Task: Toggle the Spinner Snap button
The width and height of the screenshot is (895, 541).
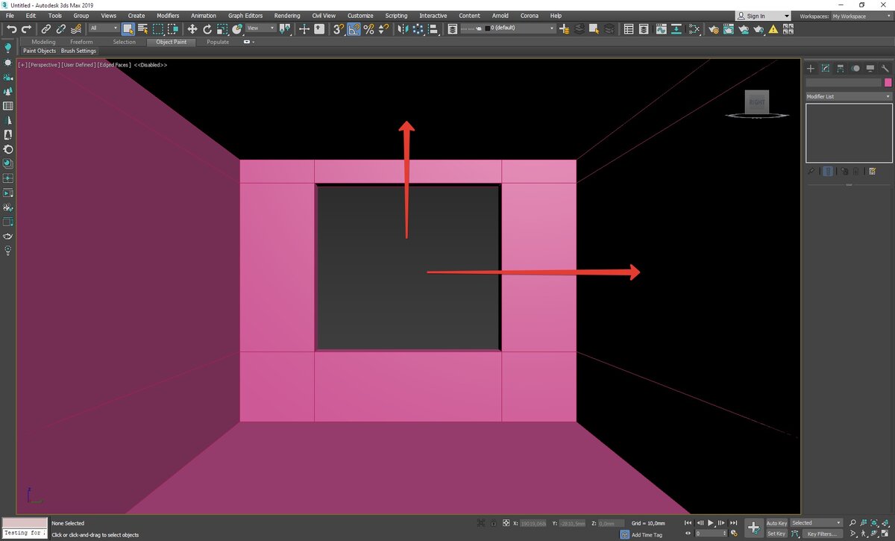Action: pyautogui.click(x=383, y=29)
